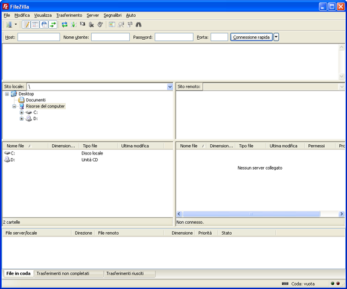The width and height of the screenshot is (347, 289).
Task: Open the quick connect history dropdown
Action: [276, 37]
